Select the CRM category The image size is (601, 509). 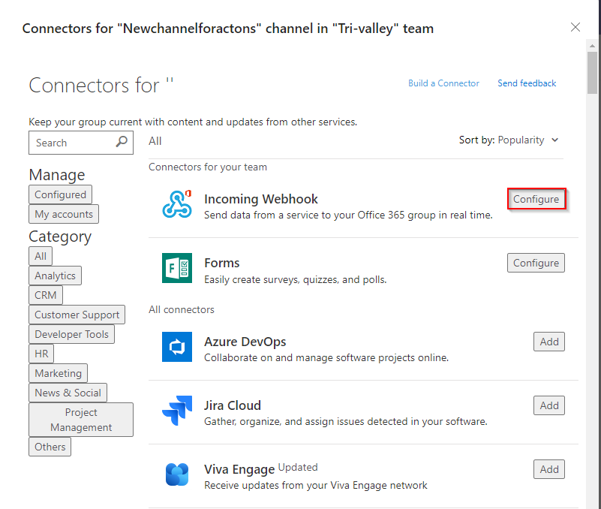coord(46,295)
